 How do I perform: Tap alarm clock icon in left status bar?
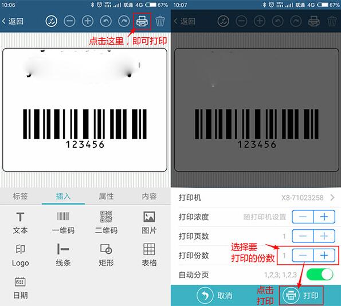99,5
